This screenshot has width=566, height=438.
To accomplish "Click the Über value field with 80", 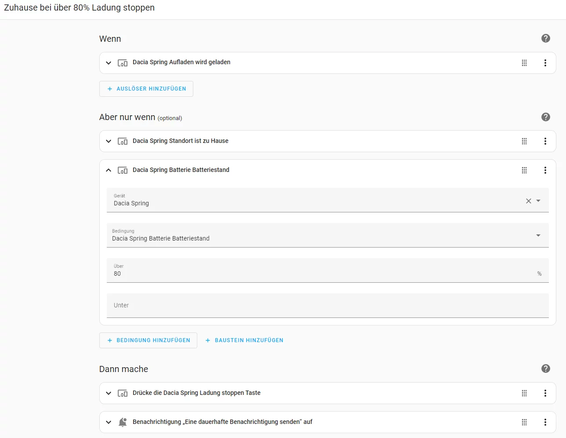I will 308,273.
